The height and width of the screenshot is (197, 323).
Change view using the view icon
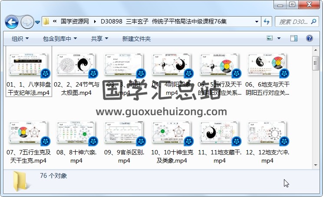[270, 38]
